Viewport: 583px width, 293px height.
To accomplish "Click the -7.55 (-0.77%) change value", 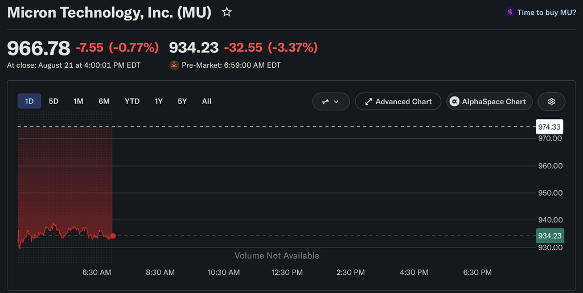I will [117, 48].
